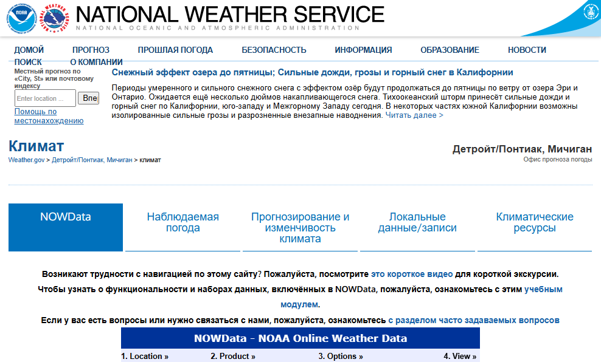Open the ПРОГНОЗ menu
601x362 pixels.
pyautogui.click(x=91, y=50)
